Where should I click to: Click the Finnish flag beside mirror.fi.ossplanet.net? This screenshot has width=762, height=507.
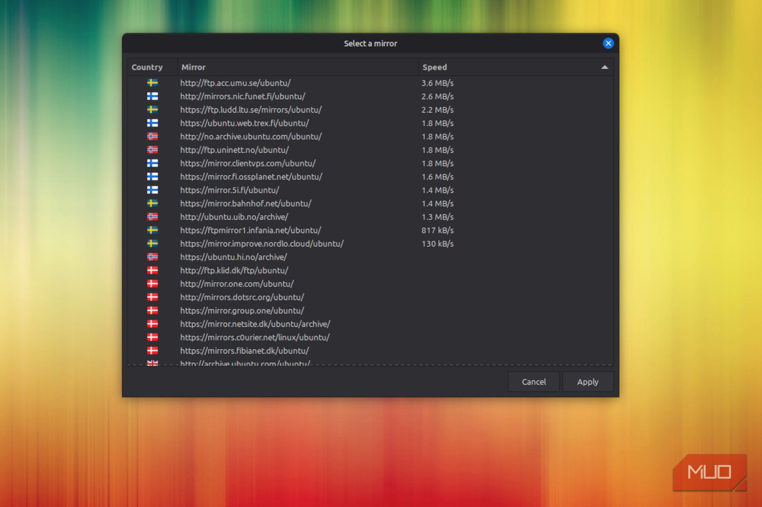coord(152,177)
